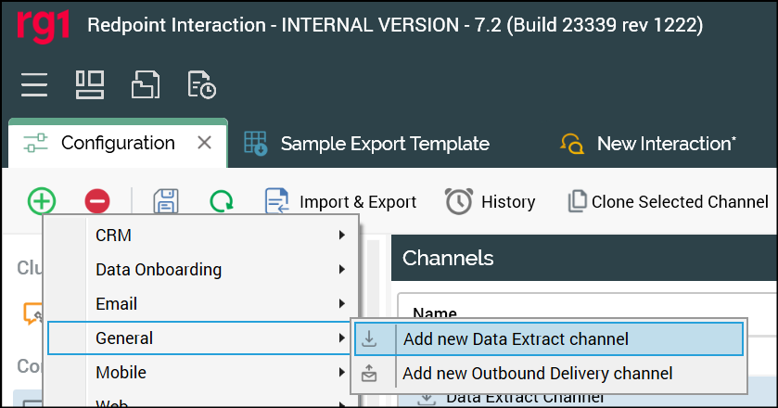
Task: Open the hamburger main menu
Action: pyautogui.click(x=34, y=85)
